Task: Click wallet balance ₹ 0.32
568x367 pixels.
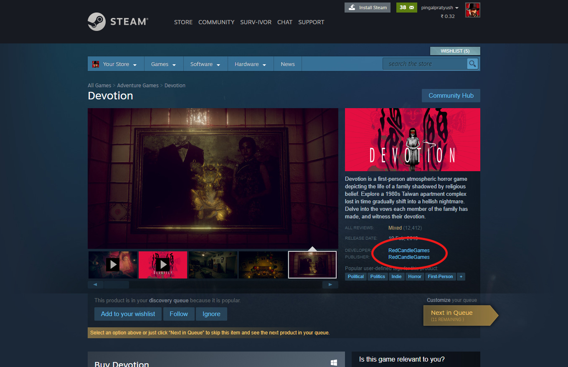Action: (448, 16)
